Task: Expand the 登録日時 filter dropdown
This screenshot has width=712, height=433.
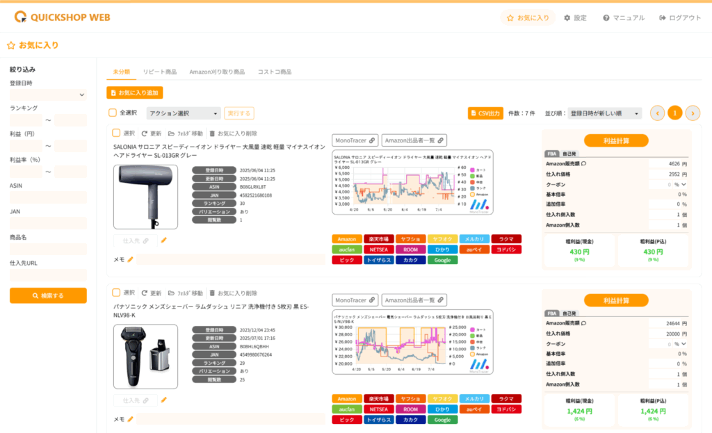Action: click(x=48, y=95)
